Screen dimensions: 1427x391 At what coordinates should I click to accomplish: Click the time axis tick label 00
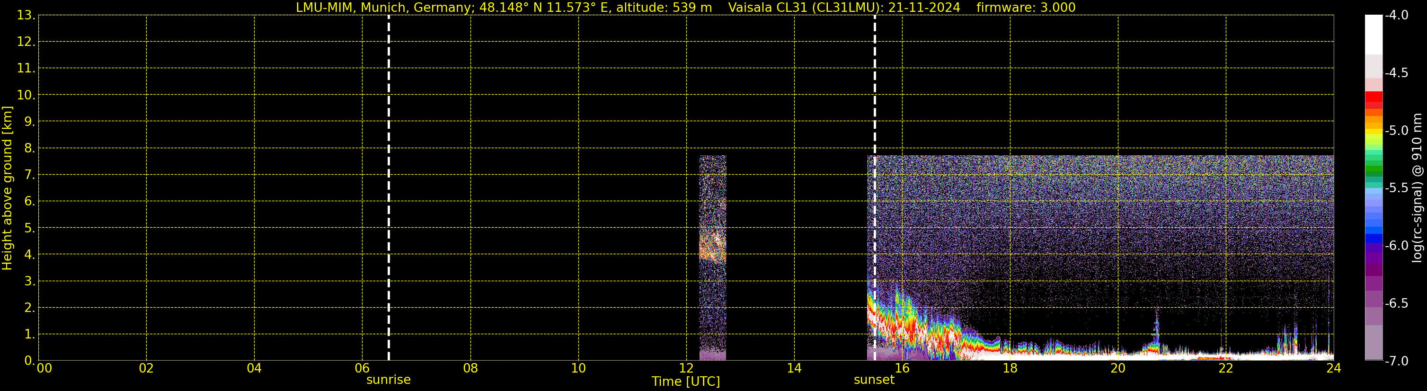point(44,368)
